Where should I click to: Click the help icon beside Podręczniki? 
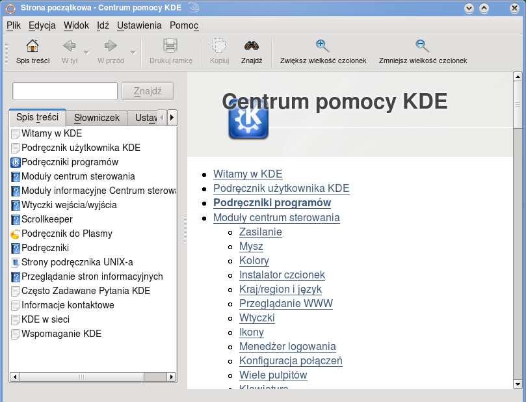tap(16, 248)
